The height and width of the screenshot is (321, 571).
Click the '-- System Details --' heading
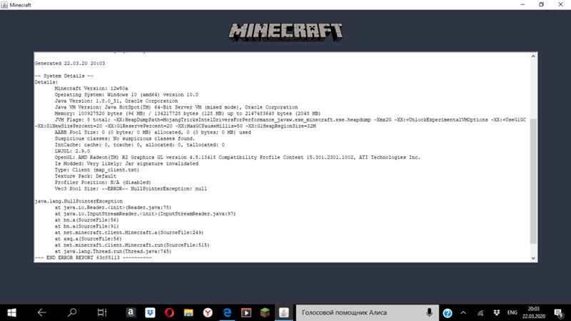tap(64, 76)
